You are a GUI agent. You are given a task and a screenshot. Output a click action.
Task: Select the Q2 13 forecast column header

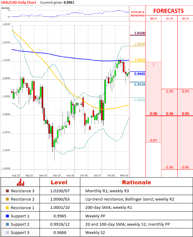click(185, 19)
